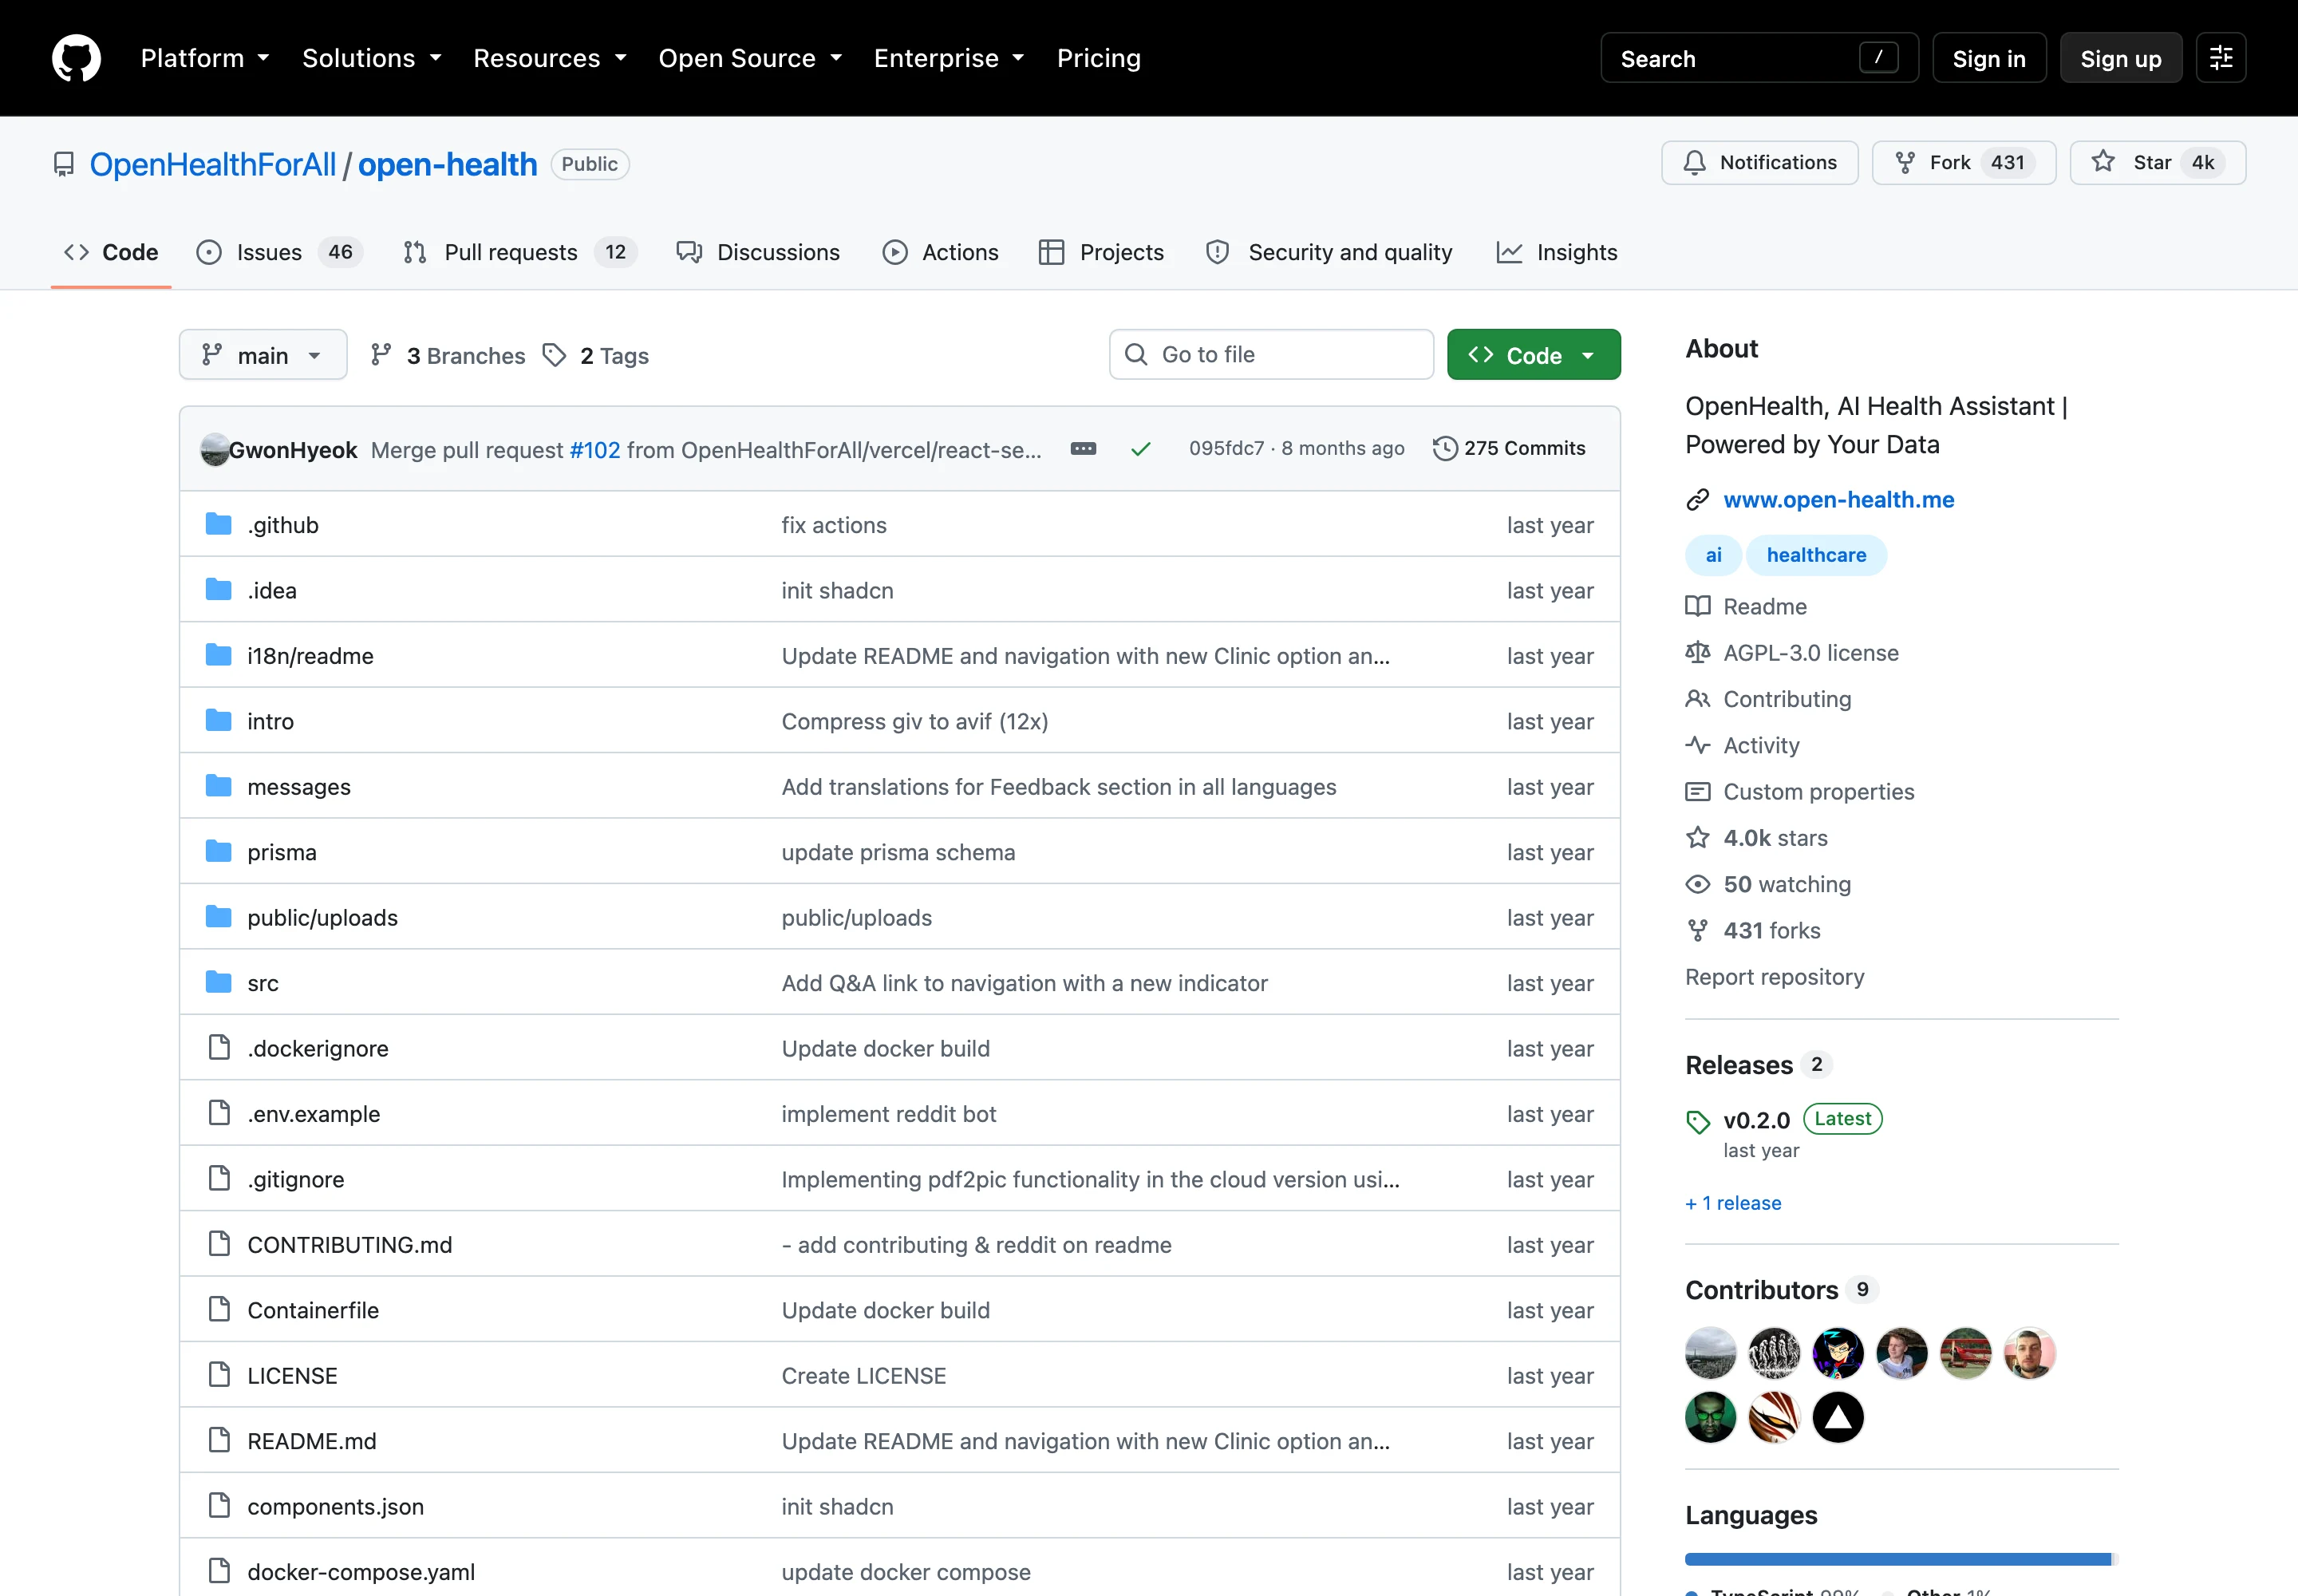Image resolution: width=2298 pixels, height=1596 pixels.
Task: Click Report repository link
Action: [1774, 977]
